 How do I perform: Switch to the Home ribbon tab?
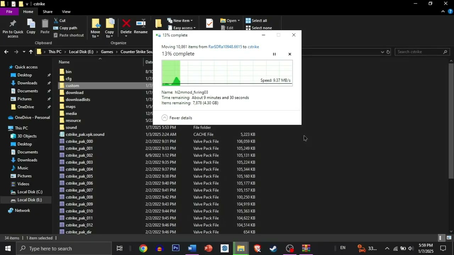(x=28, y=12)
